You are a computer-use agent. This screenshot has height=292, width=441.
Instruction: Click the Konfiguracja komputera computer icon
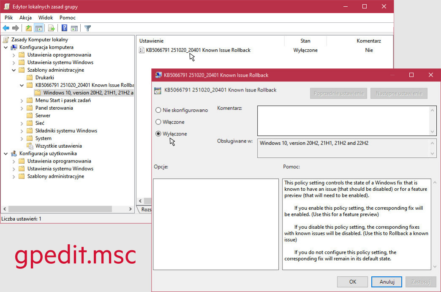pyautogui.click(x=14, y=47)
